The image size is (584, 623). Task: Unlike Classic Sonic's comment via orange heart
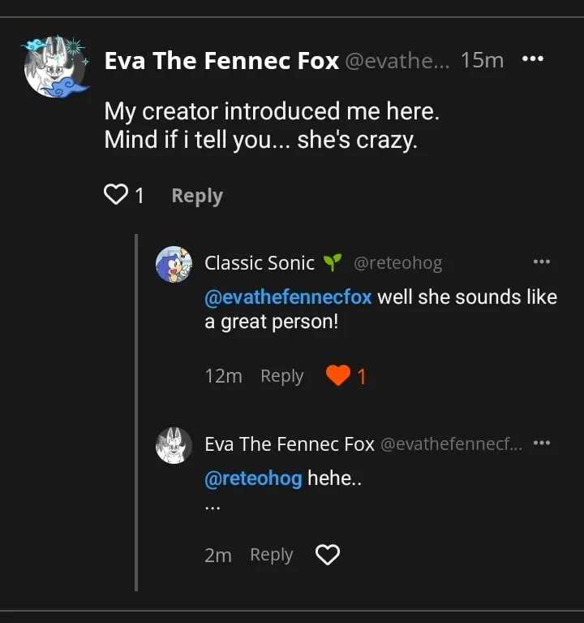click(x=337, y=375)
